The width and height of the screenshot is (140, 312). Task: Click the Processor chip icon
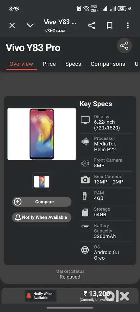85,141
